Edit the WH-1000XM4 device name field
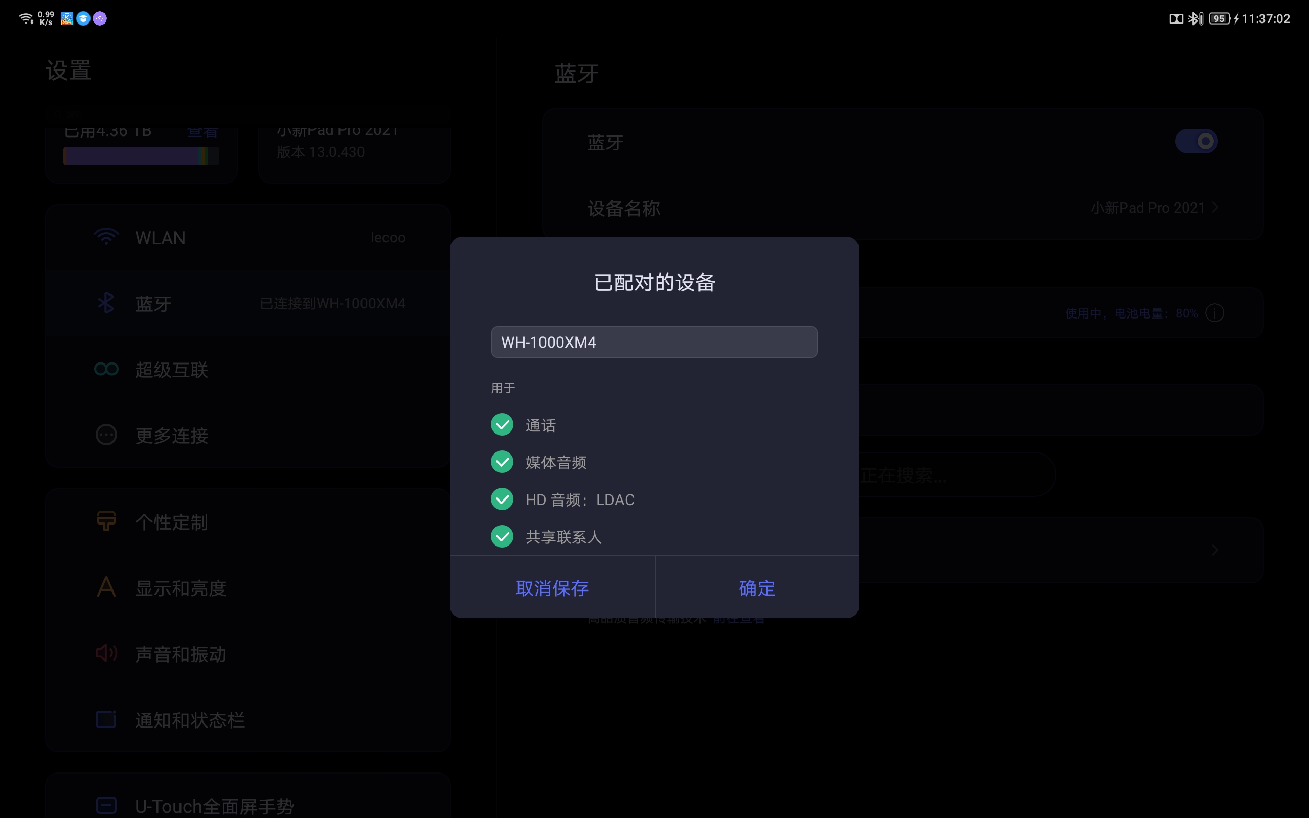 [x=654, y=342]
